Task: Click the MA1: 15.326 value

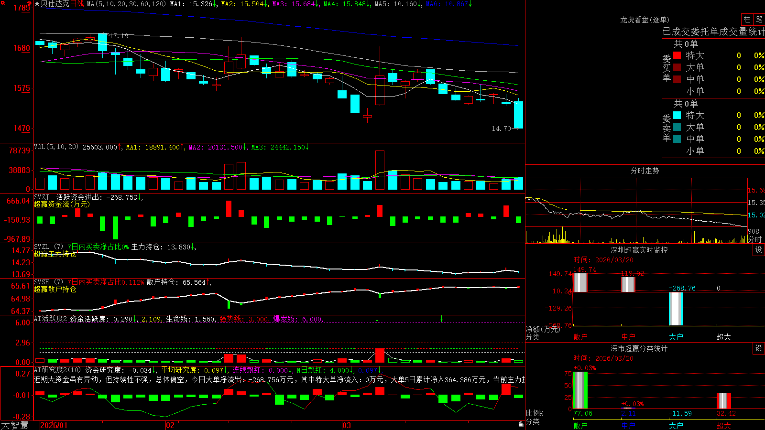Action: pyautogui.click(x=194, y=4)
